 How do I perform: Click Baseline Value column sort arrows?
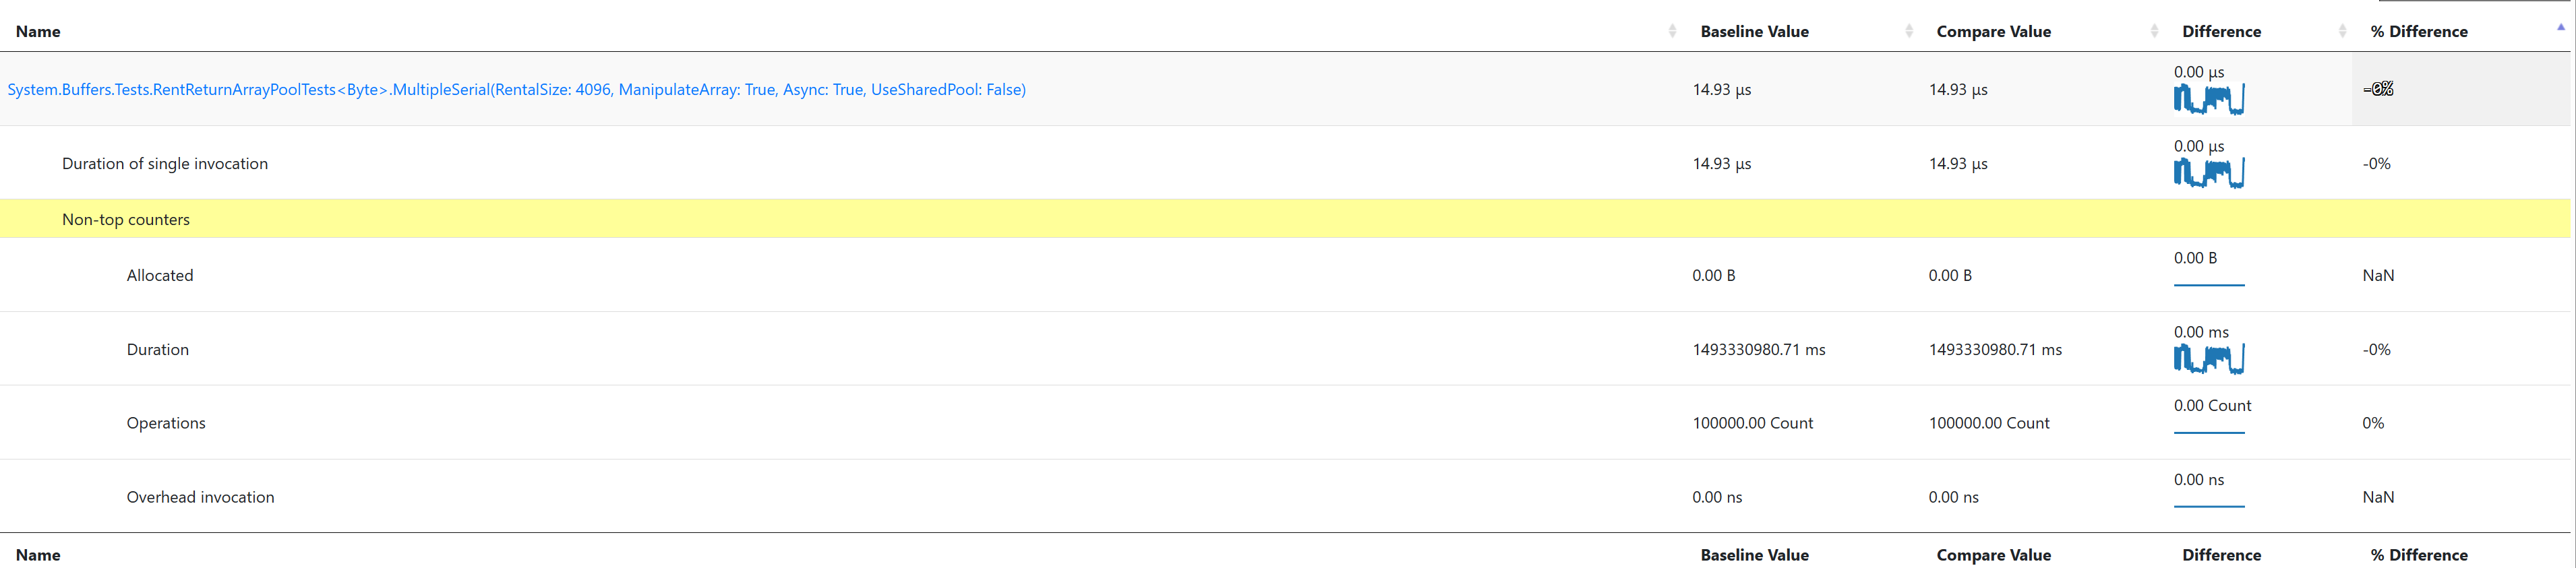(x=1909, y=31)
